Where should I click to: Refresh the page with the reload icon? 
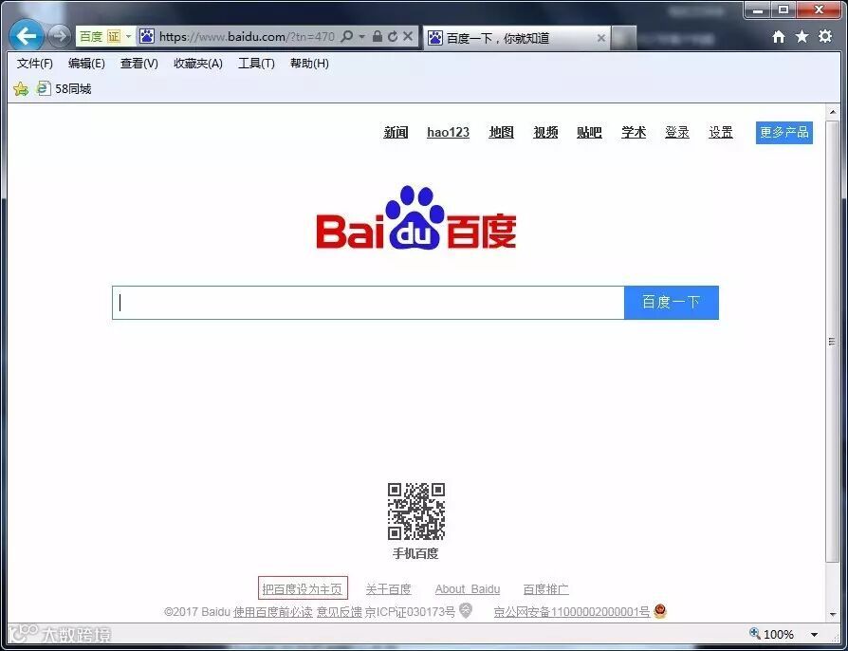click(393, 36)
